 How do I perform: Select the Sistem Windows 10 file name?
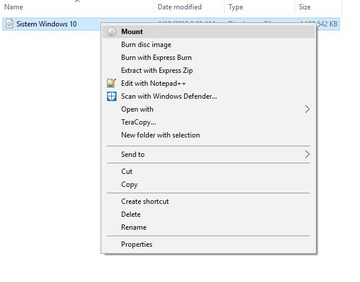(46, 24)
